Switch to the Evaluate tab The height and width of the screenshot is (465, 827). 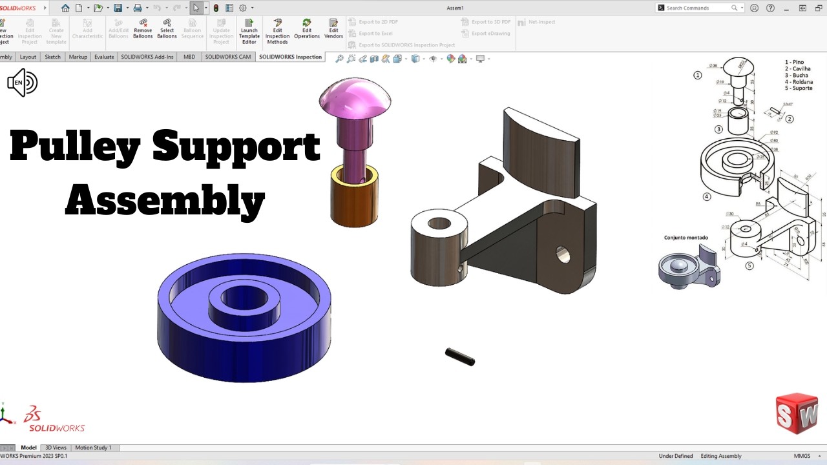(104, 57)
